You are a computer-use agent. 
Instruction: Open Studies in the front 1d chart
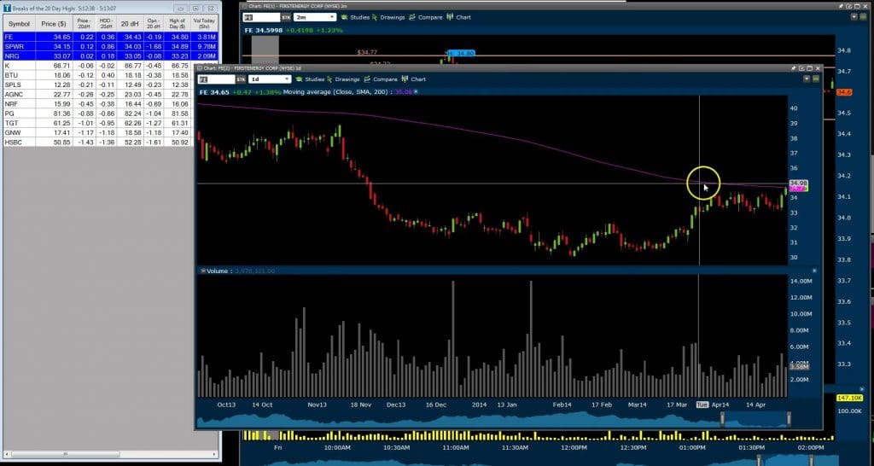[x=310, y=79]
